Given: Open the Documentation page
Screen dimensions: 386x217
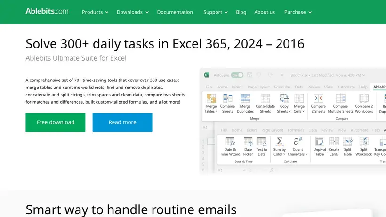Looking at the screenshot, I should (x=175, y=12).
